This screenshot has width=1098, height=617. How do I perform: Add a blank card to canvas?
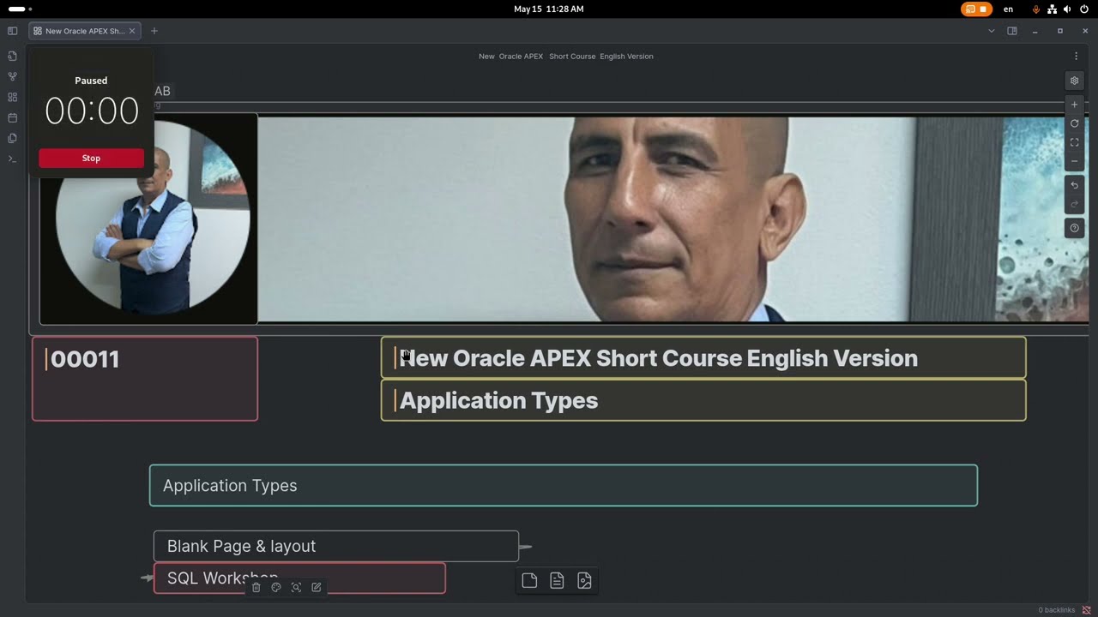pos(529,581)
